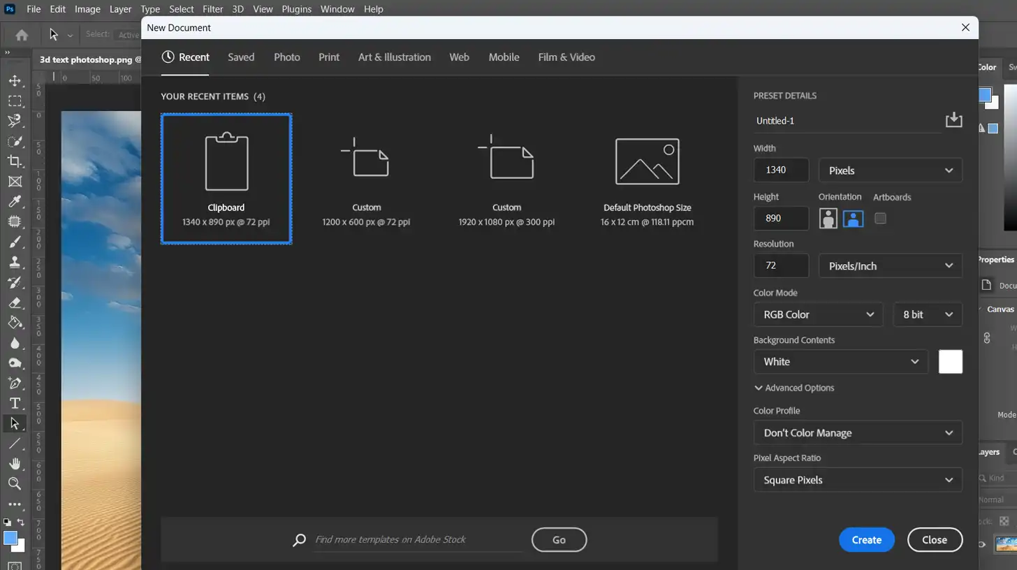Open the tool preset picker arrow
The image size is (1017, 570).
[x=70, y=35]
